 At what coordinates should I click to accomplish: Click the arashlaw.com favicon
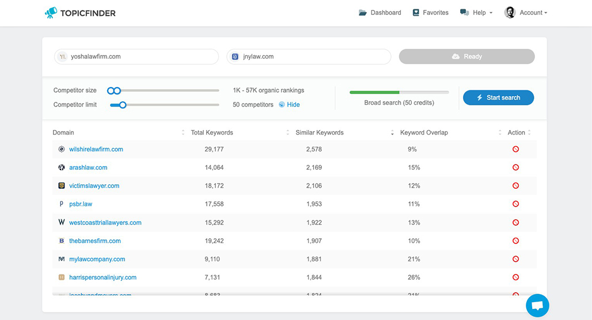pyautogui.click(x=62, y=167)
